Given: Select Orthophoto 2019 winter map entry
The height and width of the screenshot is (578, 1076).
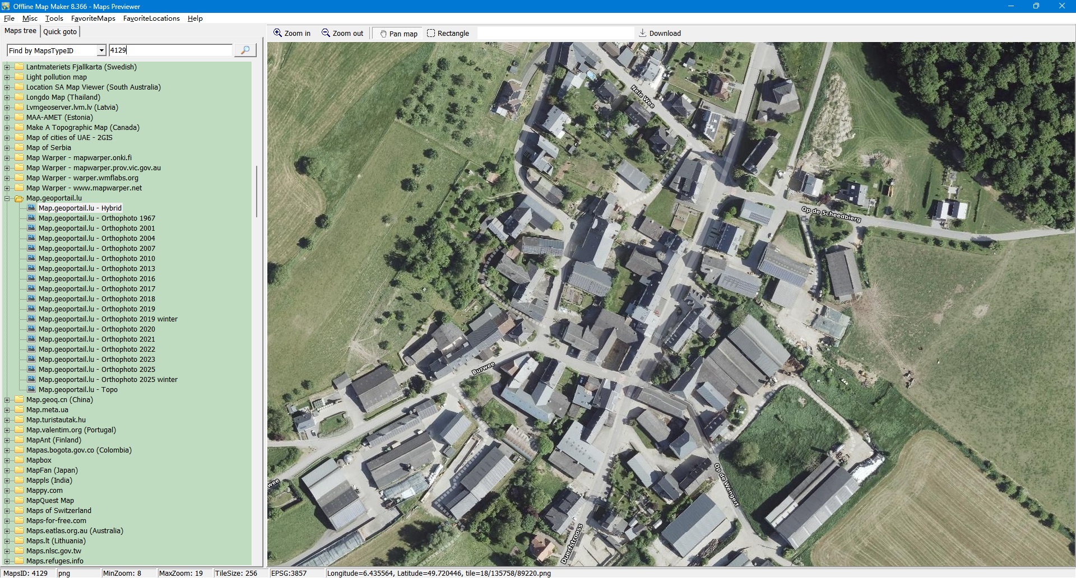Looking at the screenshot, I should 108,319.
